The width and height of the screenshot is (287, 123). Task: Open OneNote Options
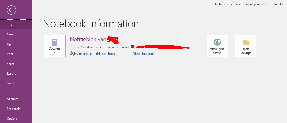point(16,118)
